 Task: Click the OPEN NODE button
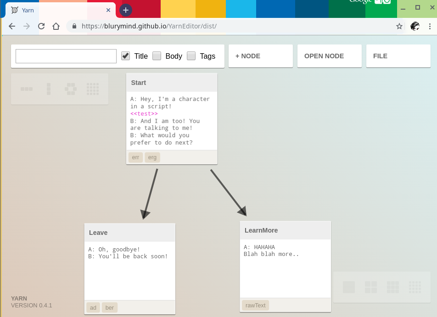pyautogui.click(x=329, y=56)
